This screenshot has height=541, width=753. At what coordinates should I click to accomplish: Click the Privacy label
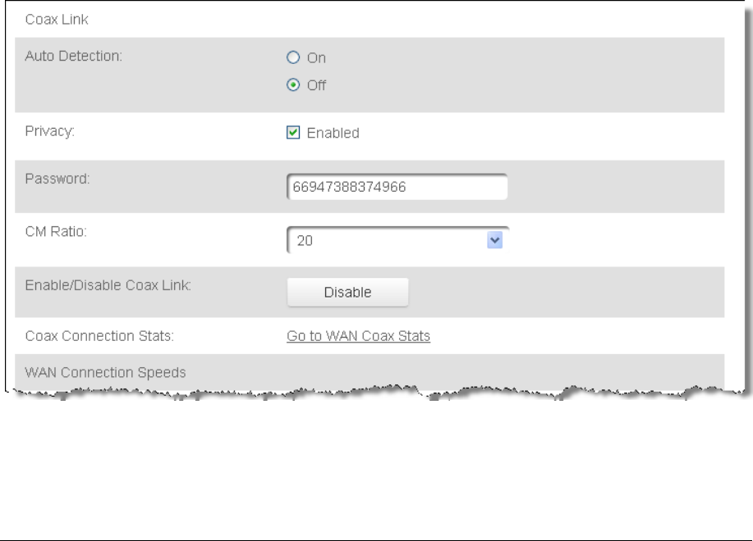[50, 131]
